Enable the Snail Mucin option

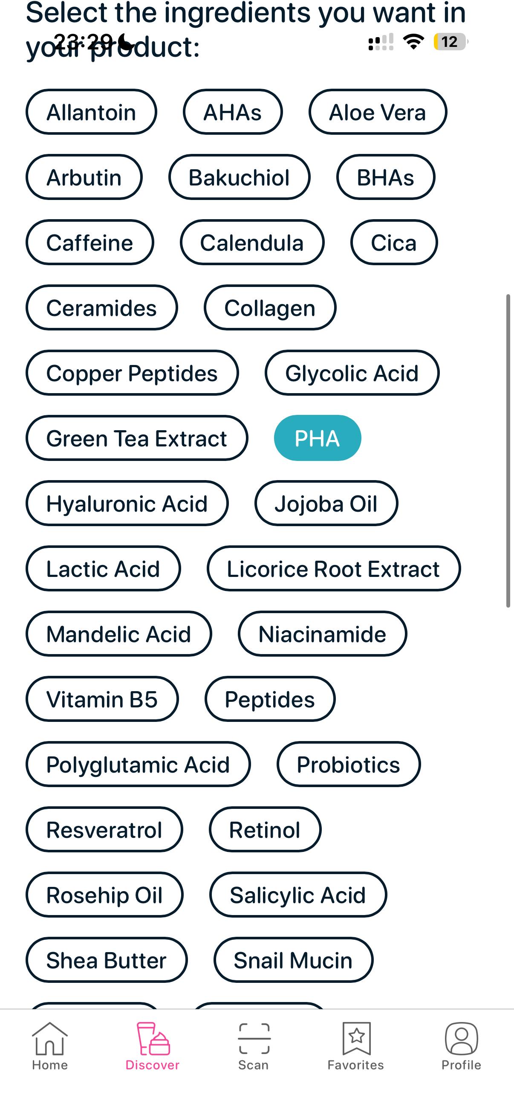(x=293, y=959)
